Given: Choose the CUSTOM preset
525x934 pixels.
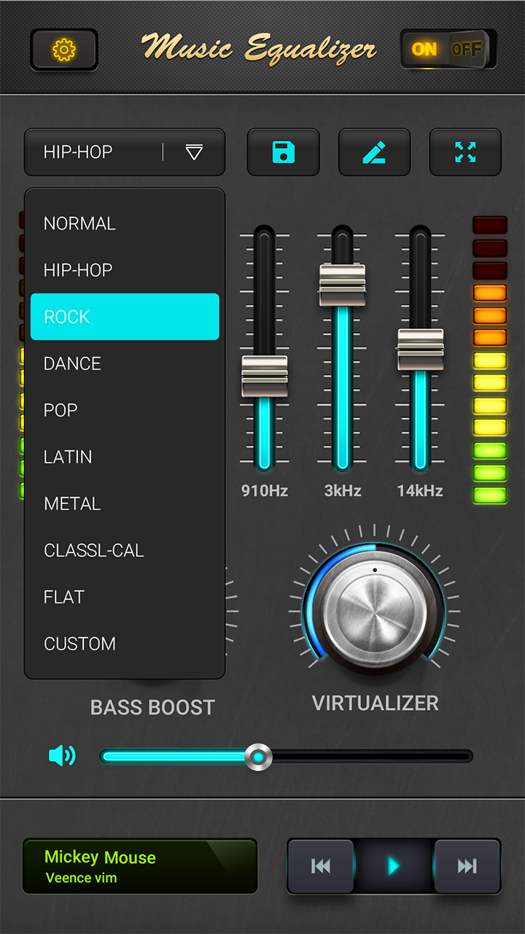Looking at the screenshot, I should coord(125,644).
